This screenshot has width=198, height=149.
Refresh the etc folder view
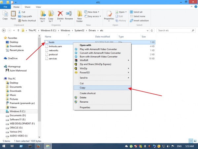tap(152, 30)
